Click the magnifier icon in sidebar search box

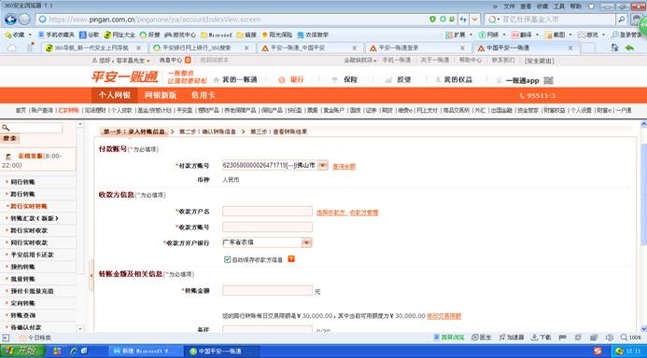point(6,128)
